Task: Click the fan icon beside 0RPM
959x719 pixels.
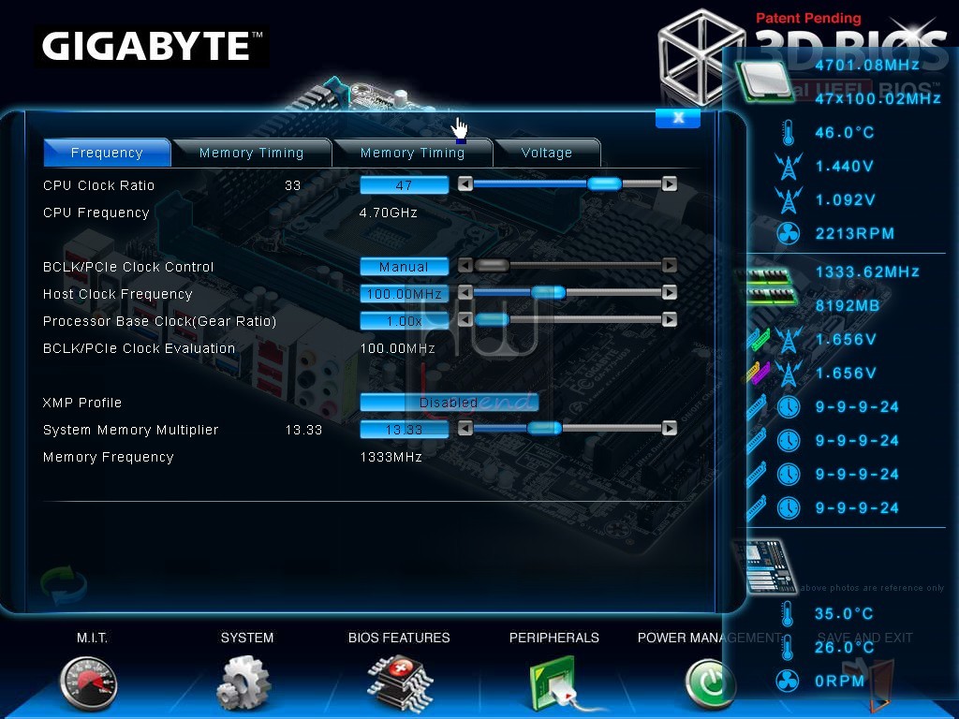Action: click(x=787, y=681)
